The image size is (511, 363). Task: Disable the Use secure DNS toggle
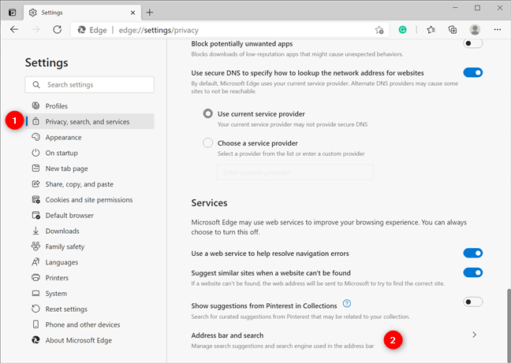473,72
